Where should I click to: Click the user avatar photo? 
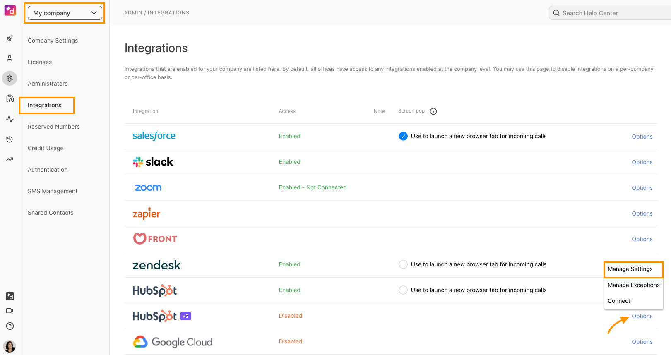tap(10, 346)
